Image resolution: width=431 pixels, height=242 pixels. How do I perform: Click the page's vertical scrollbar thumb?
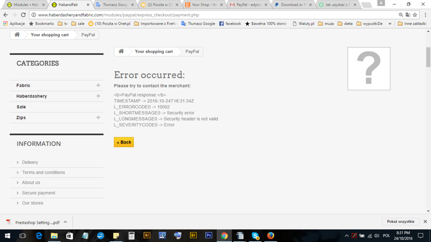click(428, 57)
